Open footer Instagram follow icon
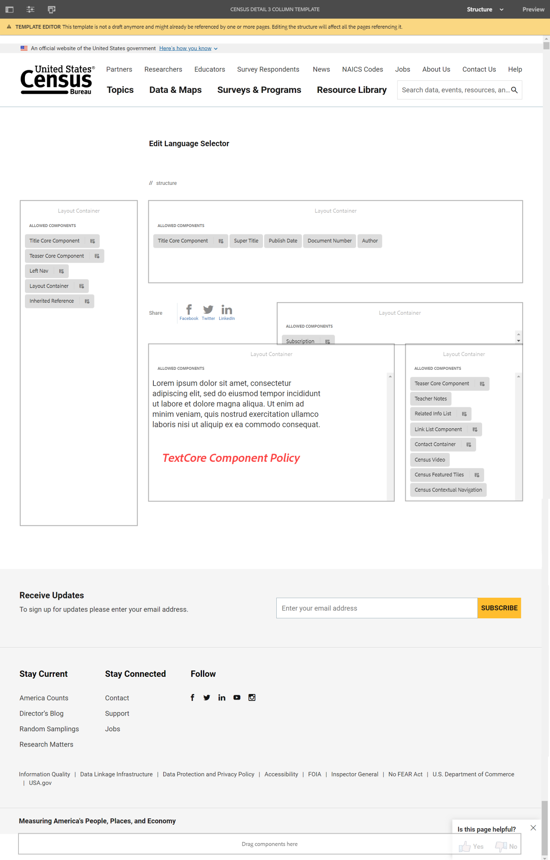Image resolution: width=550 pixels, height=860 pixels. pos(252,697)
